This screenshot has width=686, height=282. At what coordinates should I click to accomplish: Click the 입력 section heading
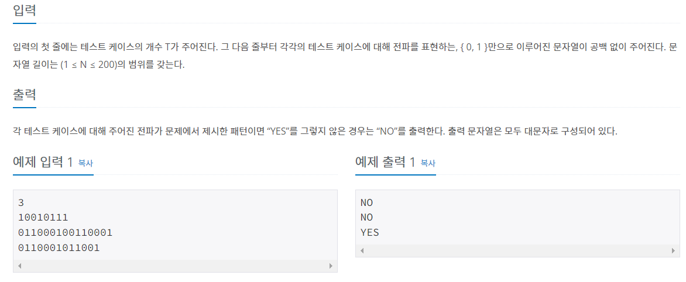click(25, 10)
